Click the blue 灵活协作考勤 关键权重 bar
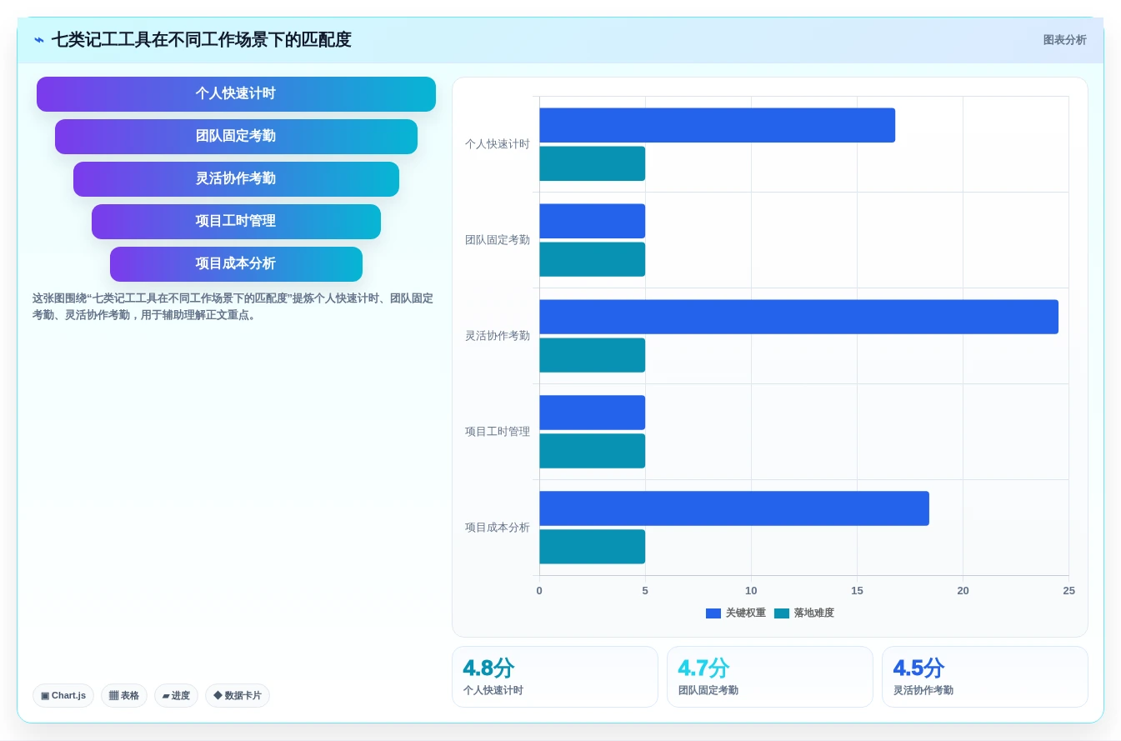The width and height of the screenshot is (1121, 741). pyautogui.click(x=798, y=317)
